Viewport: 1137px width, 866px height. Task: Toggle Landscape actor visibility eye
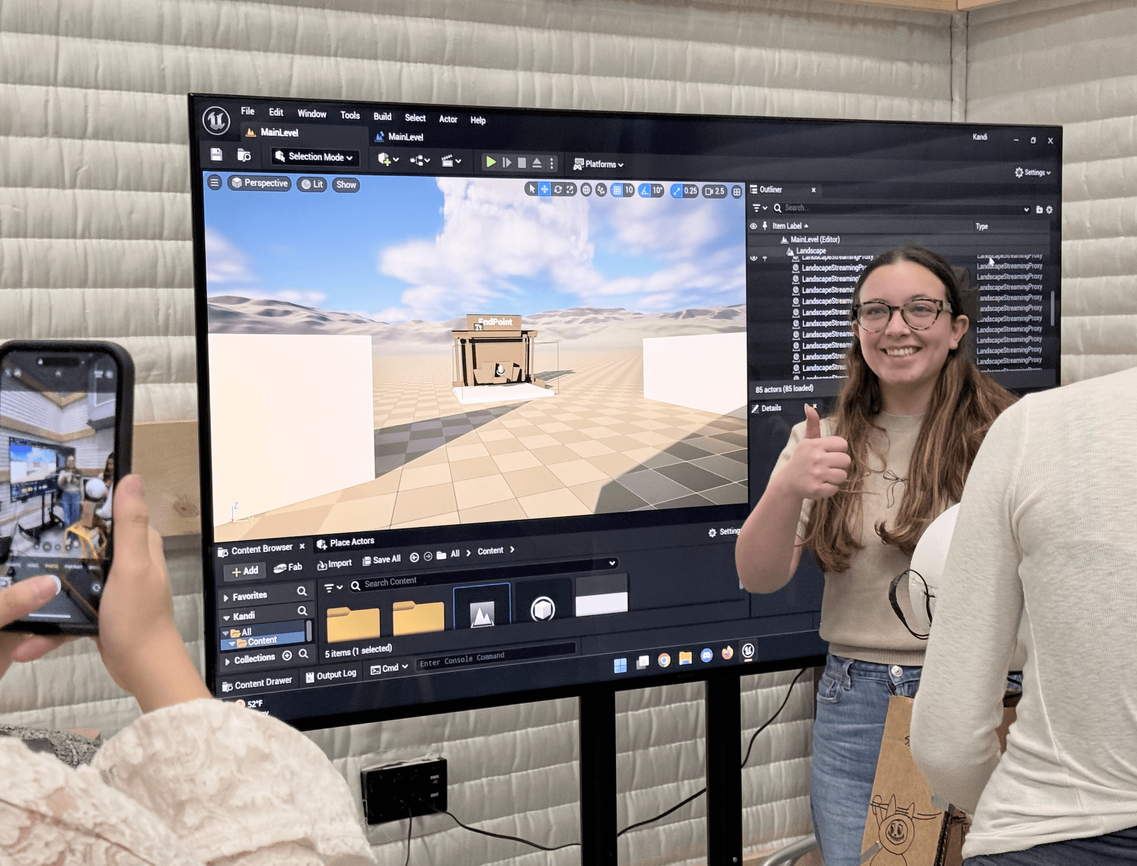pos(753,258)
